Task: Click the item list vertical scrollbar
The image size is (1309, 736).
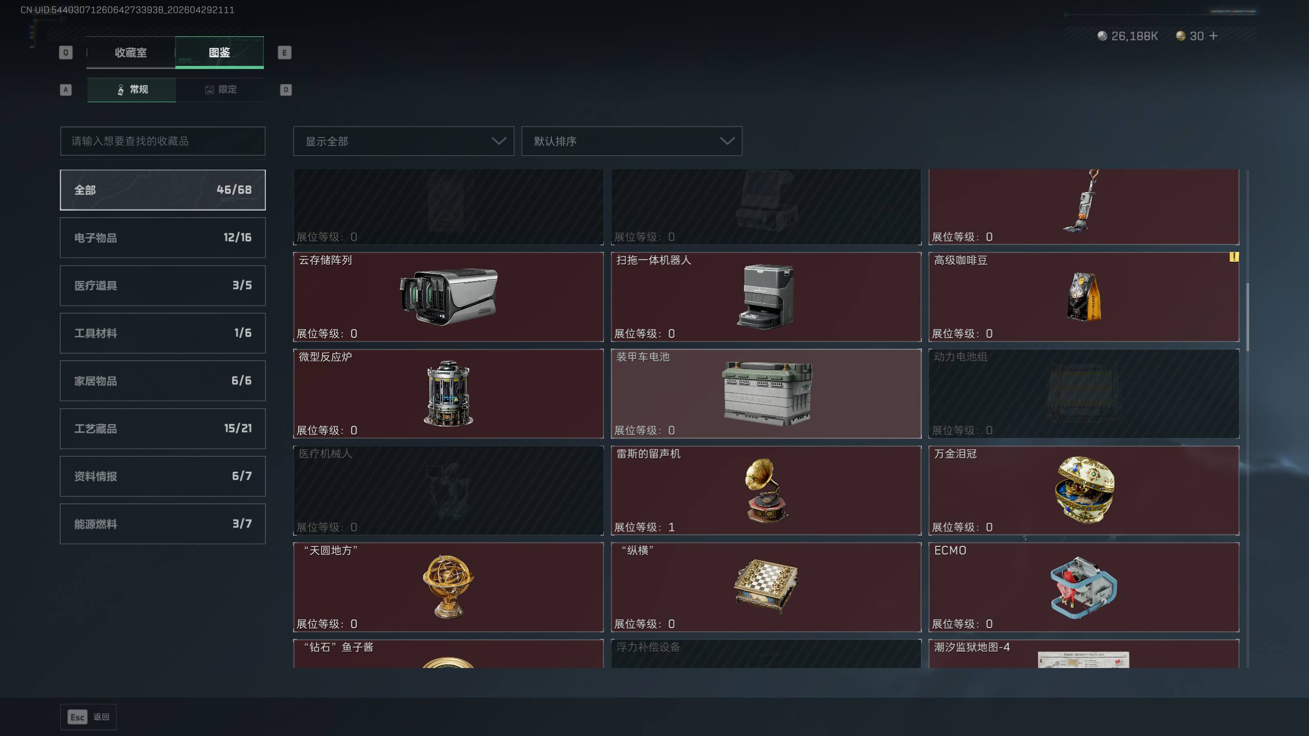Action: click(1248, 317)
